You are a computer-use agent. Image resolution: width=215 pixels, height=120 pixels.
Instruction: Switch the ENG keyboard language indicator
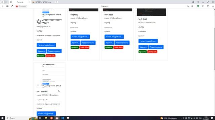point(200,118)
